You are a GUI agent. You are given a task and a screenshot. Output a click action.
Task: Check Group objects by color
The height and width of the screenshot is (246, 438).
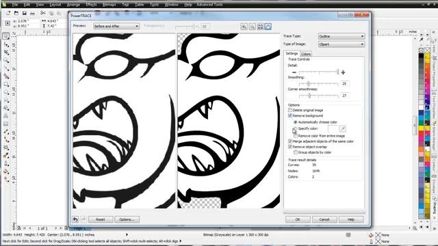coord(296,152)
